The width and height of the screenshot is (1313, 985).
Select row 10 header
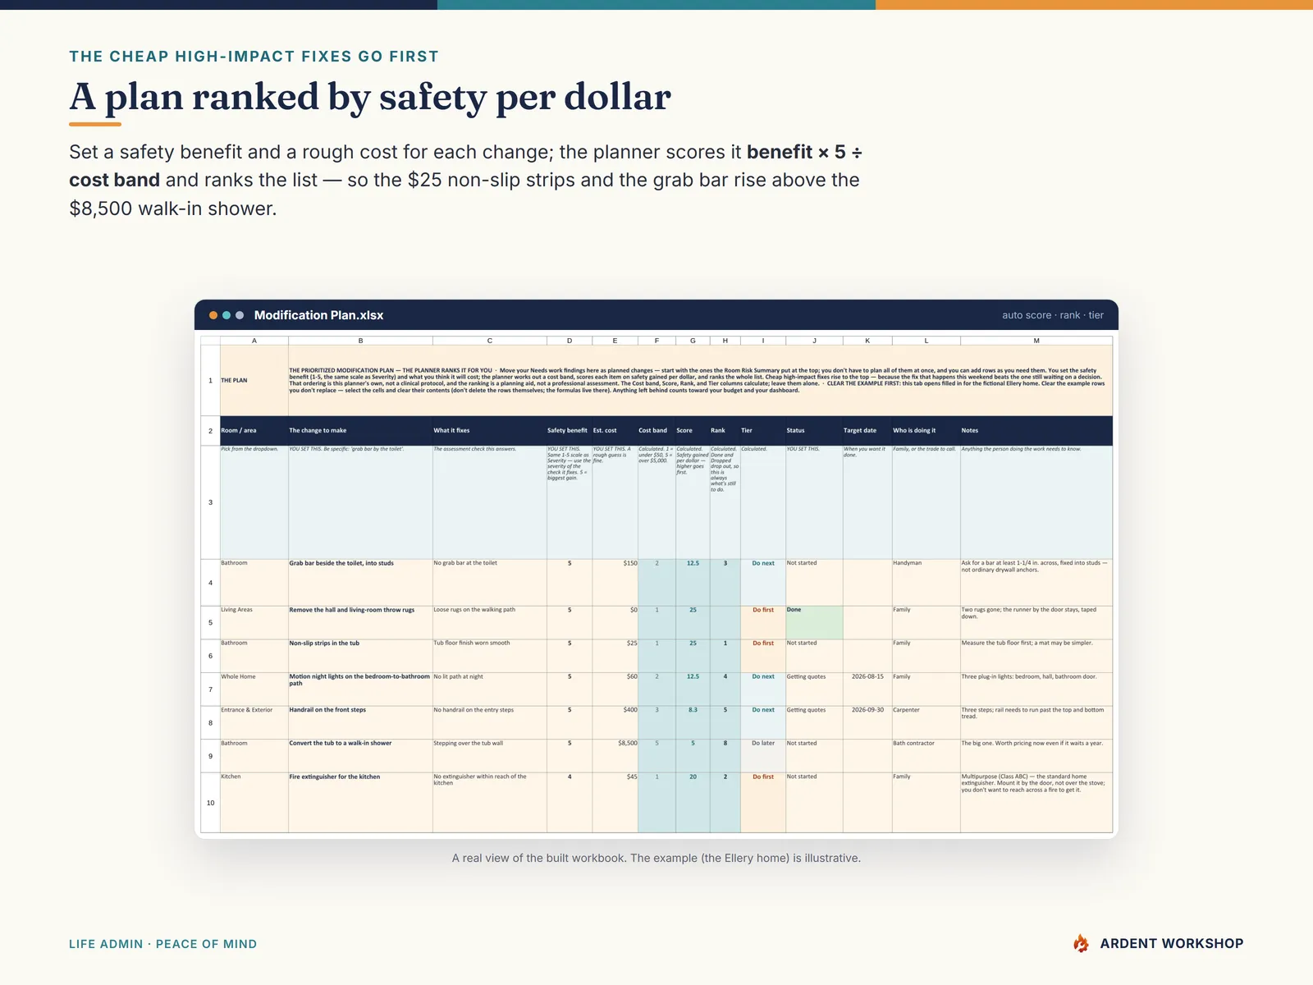pyautogui.click(x=210, y=803)
